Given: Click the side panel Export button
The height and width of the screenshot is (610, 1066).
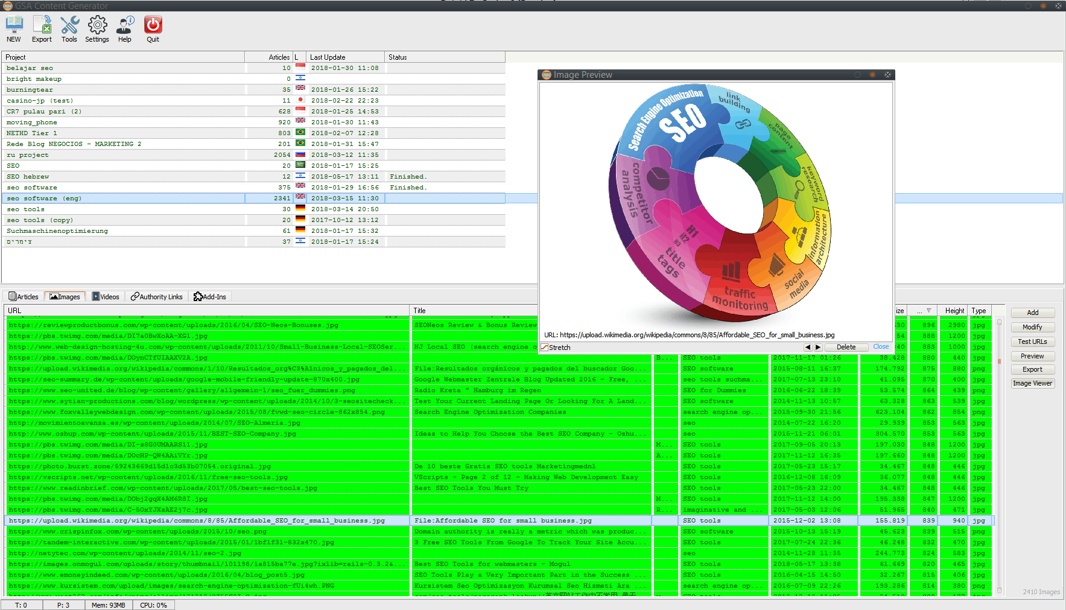Looking at the screenshot, I should (1033, 369).
